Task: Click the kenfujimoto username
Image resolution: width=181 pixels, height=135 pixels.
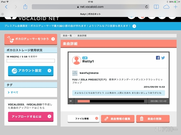Action: pyautogui.click(x=89, y=73)
